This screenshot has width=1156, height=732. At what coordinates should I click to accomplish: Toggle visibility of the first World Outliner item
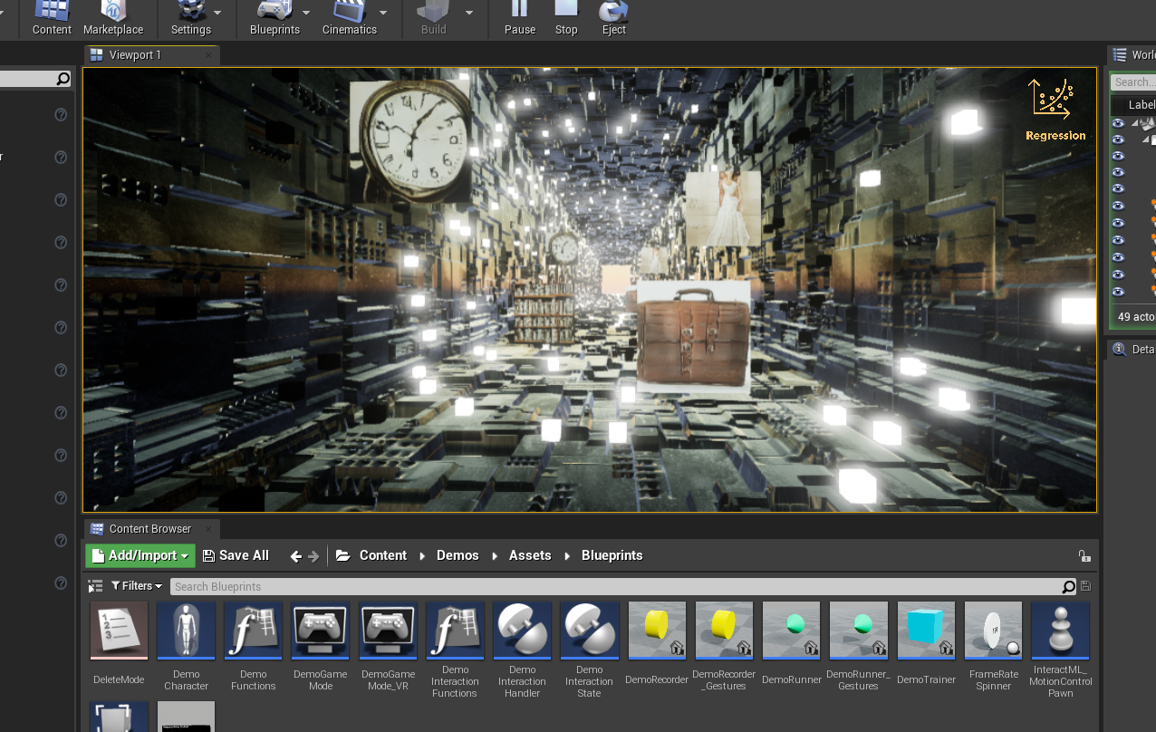pos(1118,123)
